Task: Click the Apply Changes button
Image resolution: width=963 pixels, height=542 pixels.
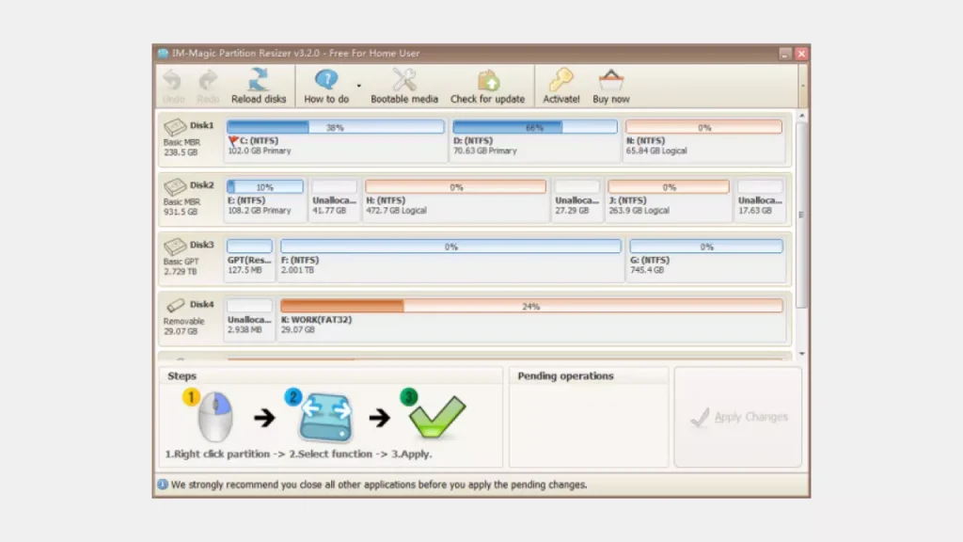Action: [737, 417]
